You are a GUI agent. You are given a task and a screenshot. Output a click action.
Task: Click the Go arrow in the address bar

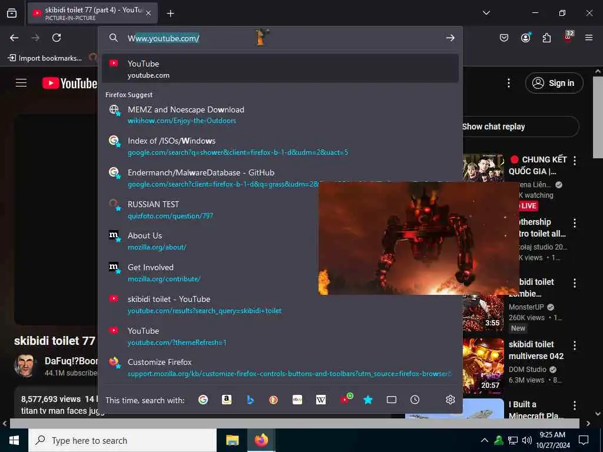coord(450,38)
